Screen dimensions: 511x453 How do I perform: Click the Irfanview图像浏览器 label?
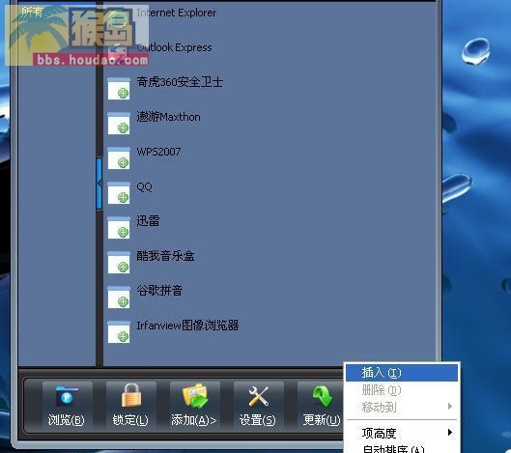(187, 326)
